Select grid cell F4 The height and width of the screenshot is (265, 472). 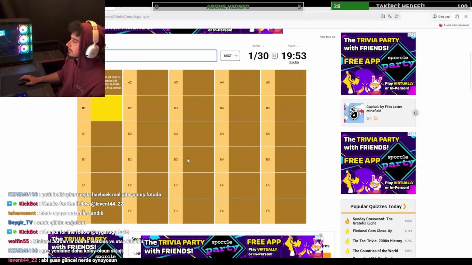click(x=237, y=211)
